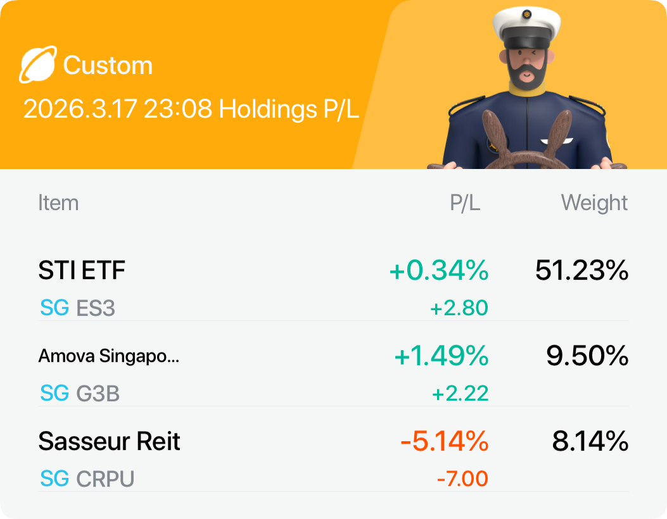This screenshot has height=519, width=667.
Task: Click the captain mascot illustration
Action: click(527, 87)
